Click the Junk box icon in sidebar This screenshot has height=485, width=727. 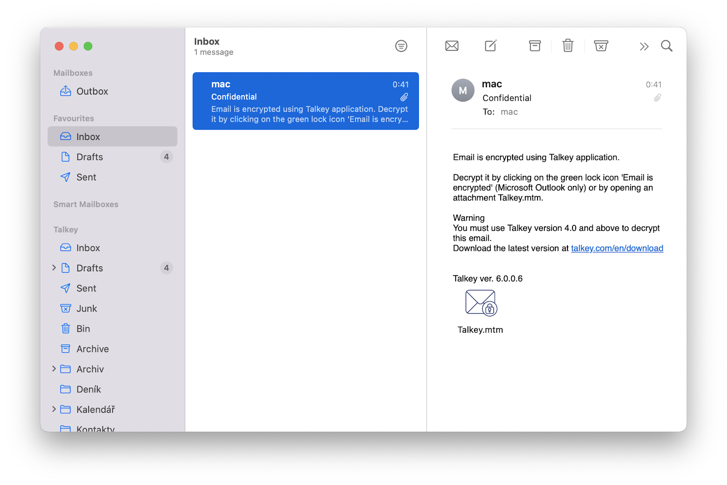pos(65,308)
